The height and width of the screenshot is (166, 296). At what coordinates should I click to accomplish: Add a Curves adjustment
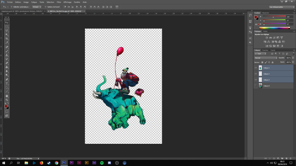[x=274, y=38]
